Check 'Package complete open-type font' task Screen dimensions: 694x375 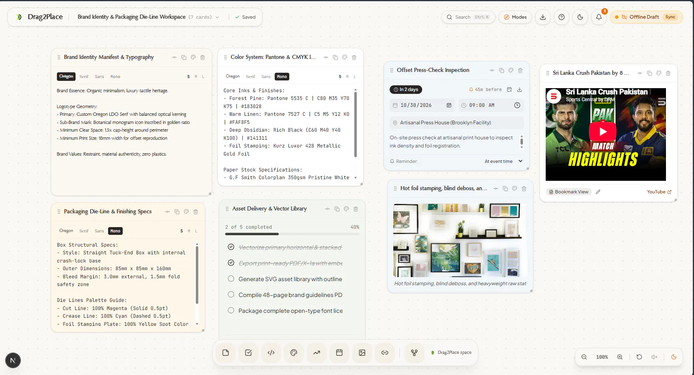(x=231, y=310)
